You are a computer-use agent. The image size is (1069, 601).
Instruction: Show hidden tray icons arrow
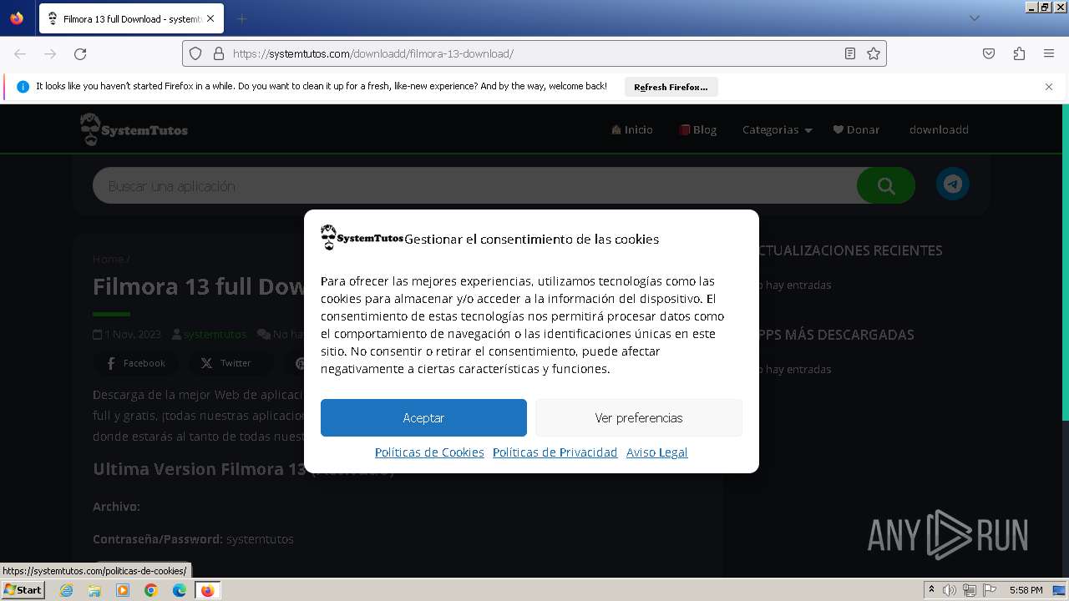pos(931,590)
